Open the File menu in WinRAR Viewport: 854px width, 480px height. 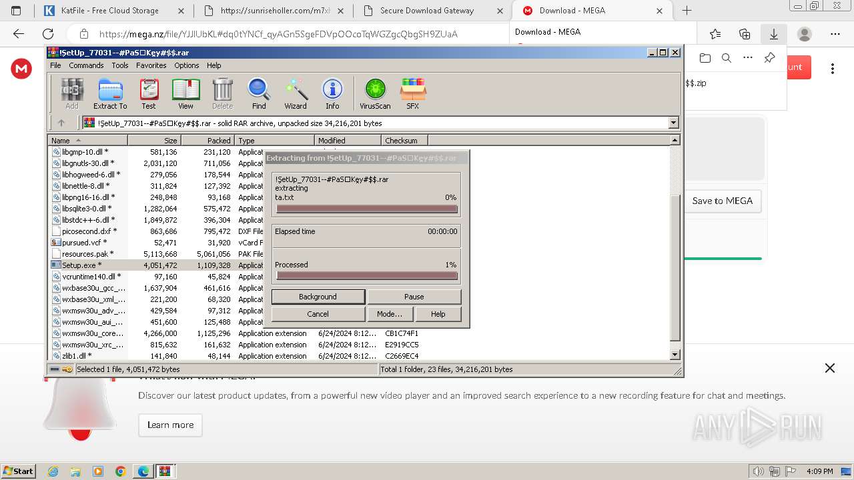pyautogui.click(x=55, y=65)
